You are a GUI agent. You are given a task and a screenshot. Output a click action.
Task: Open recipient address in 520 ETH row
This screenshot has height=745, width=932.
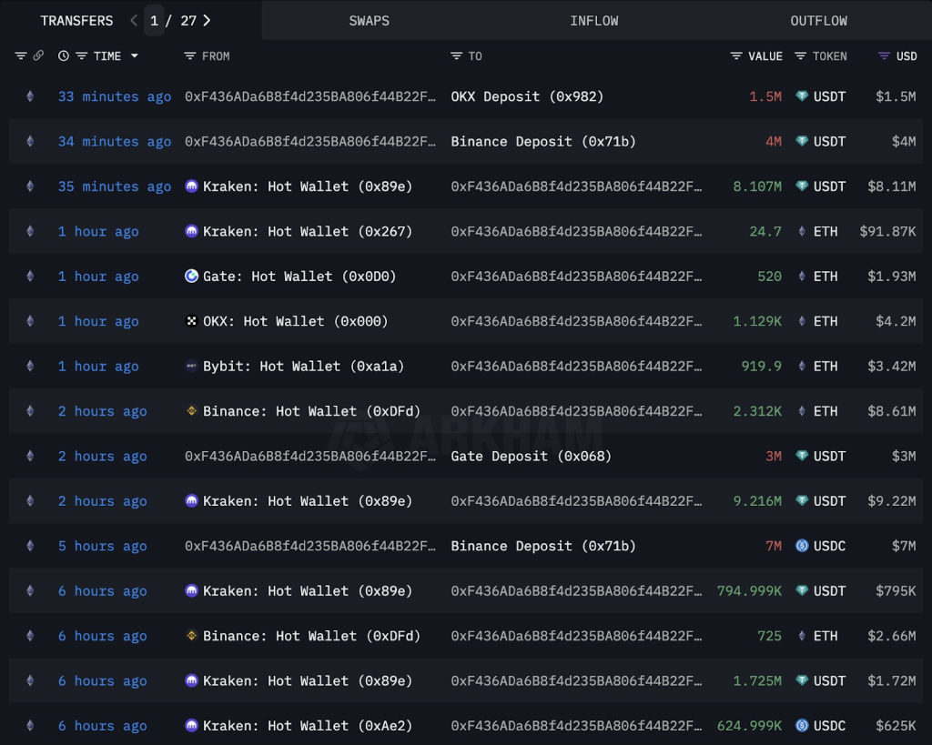[x=576, y=277]
